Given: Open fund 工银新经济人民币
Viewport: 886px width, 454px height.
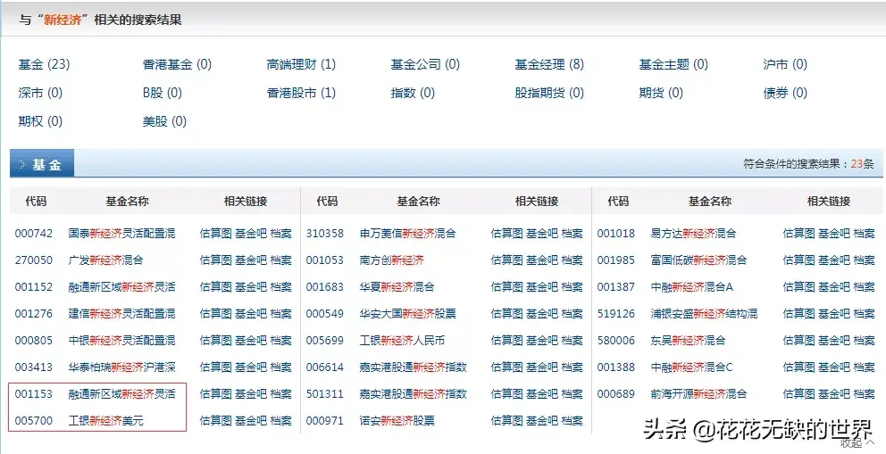Looking at the screenshot, I should point(402,340).
